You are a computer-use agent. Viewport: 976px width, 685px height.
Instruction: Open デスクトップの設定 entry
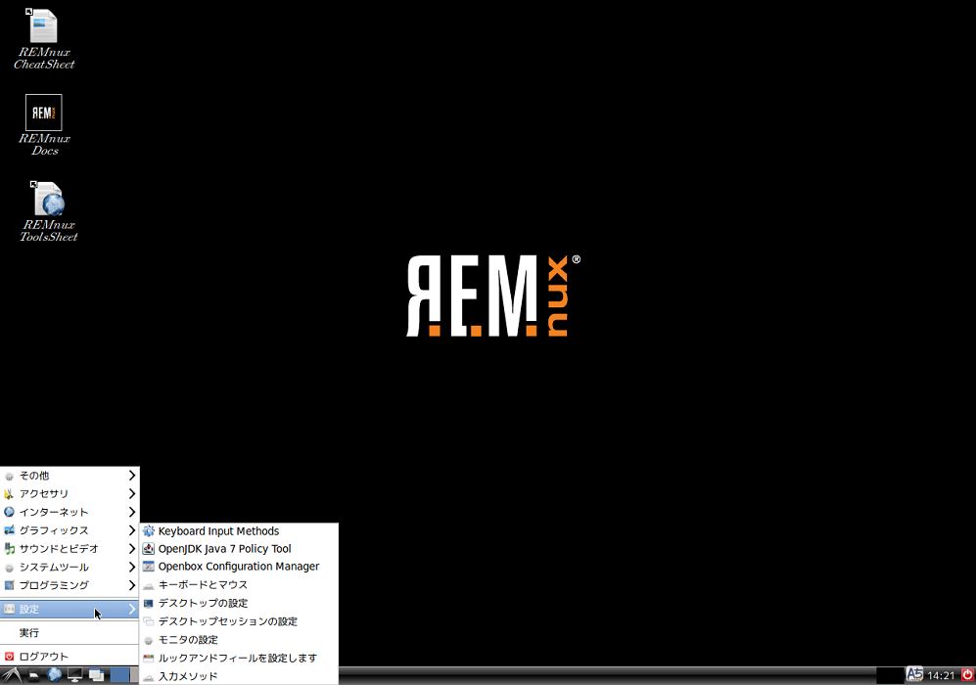coord(239,603)
